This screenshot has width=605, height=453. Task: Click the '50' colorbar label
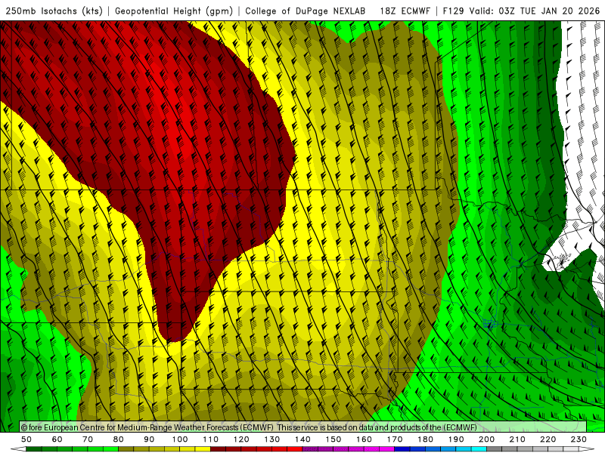[x=26, y=439]
